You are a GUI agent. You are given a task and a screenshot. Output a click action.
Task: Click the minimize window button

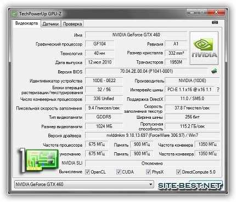tap(191, 13)
